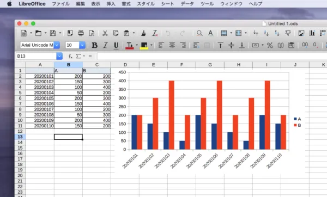Open print preview

(92, 33)
